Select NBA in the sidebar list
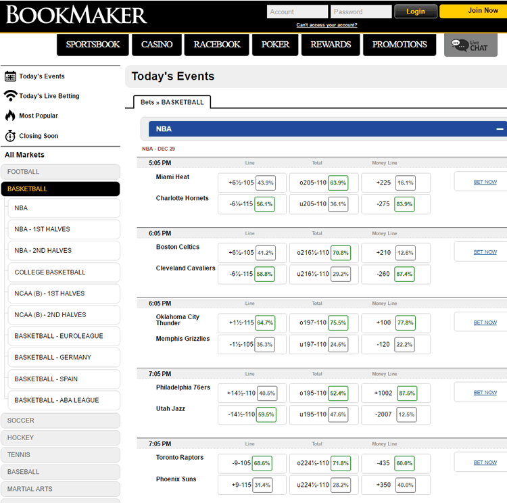The height and width of the screenshot is (503, 507). (x=64, y=208)
